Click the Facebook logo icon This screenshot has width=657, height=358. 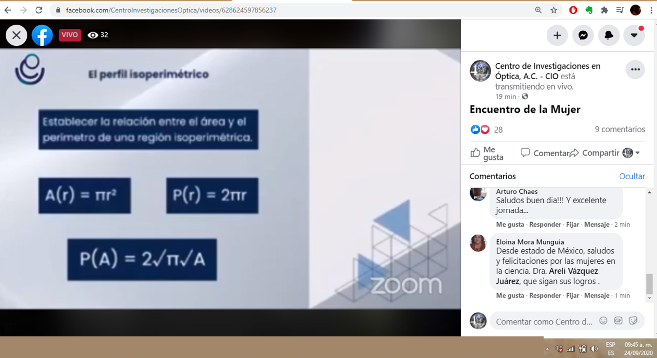pos(42,35)
